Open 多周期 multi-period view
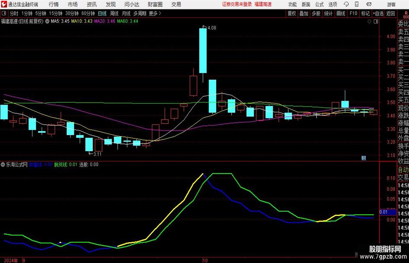The image size is (409, 263). pyautogui.click(x=140, y=13)
